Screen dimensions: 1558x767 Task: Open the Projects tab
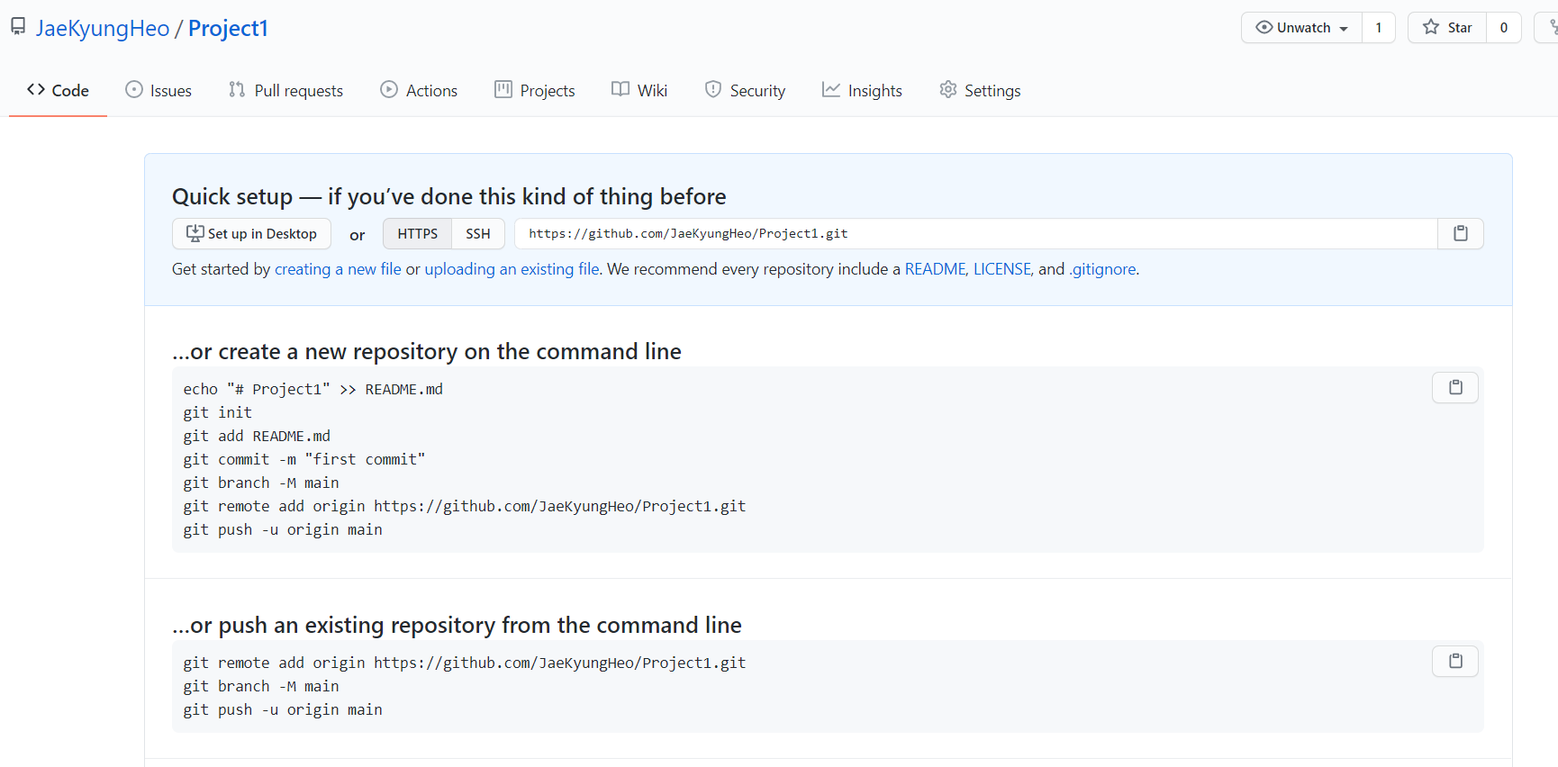click(x=535, y=90)
